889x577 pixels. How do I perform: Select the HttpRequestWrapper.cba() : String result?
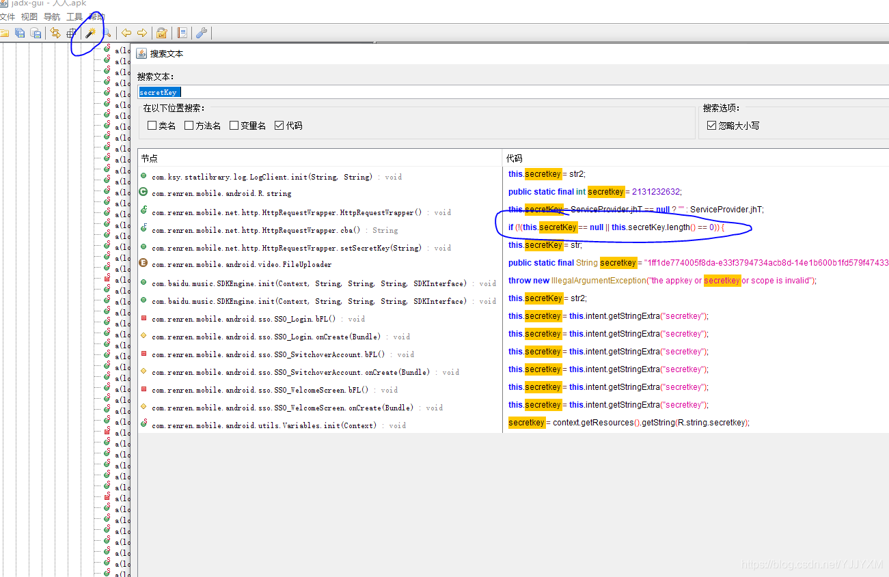click(x=320, y=229)
